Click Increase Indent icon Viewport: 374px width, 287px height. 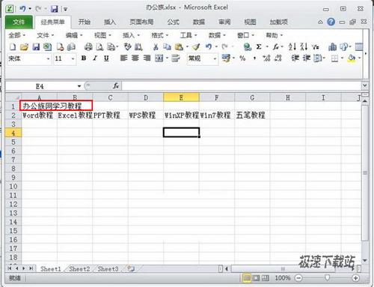(x=307, y=58)
